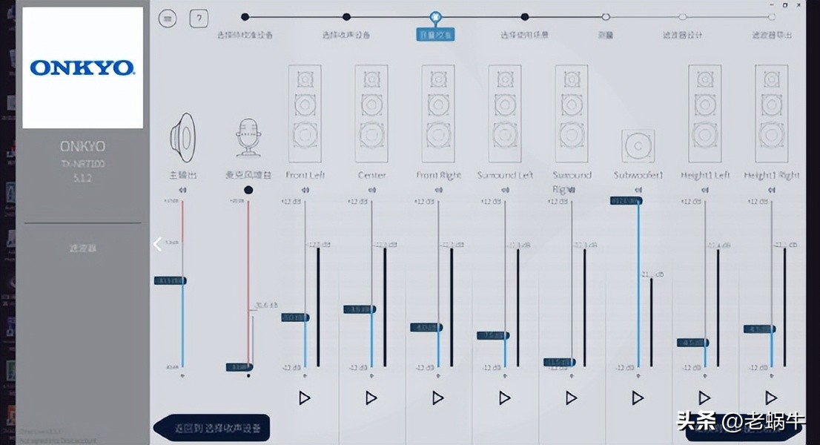Expand the collapsed left sidebar arrow
Image resolution: width=820 pixels, height=445 pixels.
pyautogui.click(x=157, y=245)
